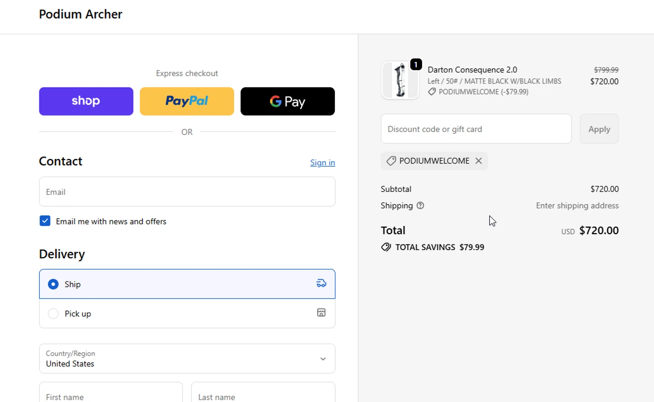
Task: Click the Sign in link
Action: point(322,163)
